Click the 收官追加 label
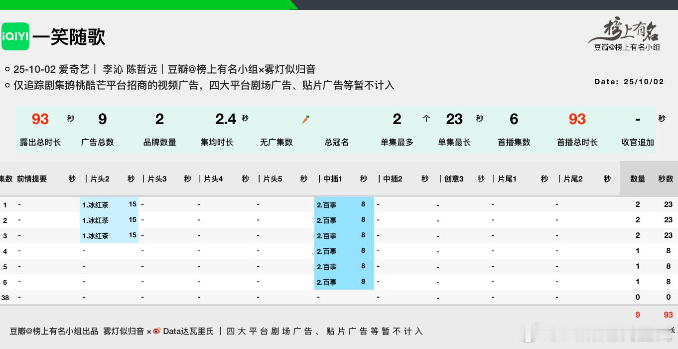Image resolution: width=678 pixels, height=349 pixels. coord(638,142)
